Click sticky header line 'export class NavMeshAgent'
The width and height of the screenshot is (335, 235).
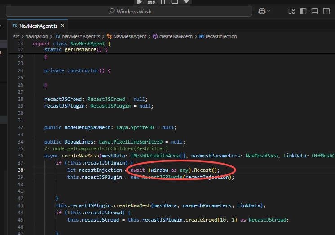click(x=72, y=44)
